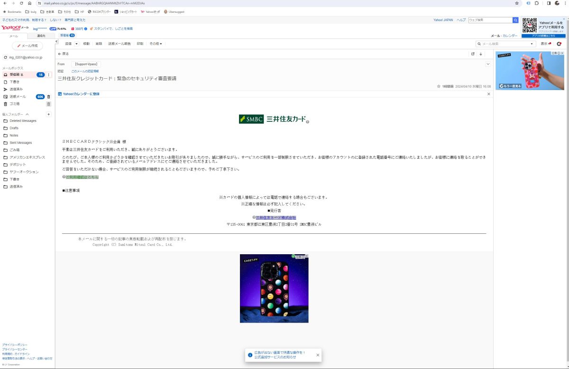The height and width of the screenshot is (369, 569).
Task: Open the reply dropdown arrow
Action: click(76, 44)
